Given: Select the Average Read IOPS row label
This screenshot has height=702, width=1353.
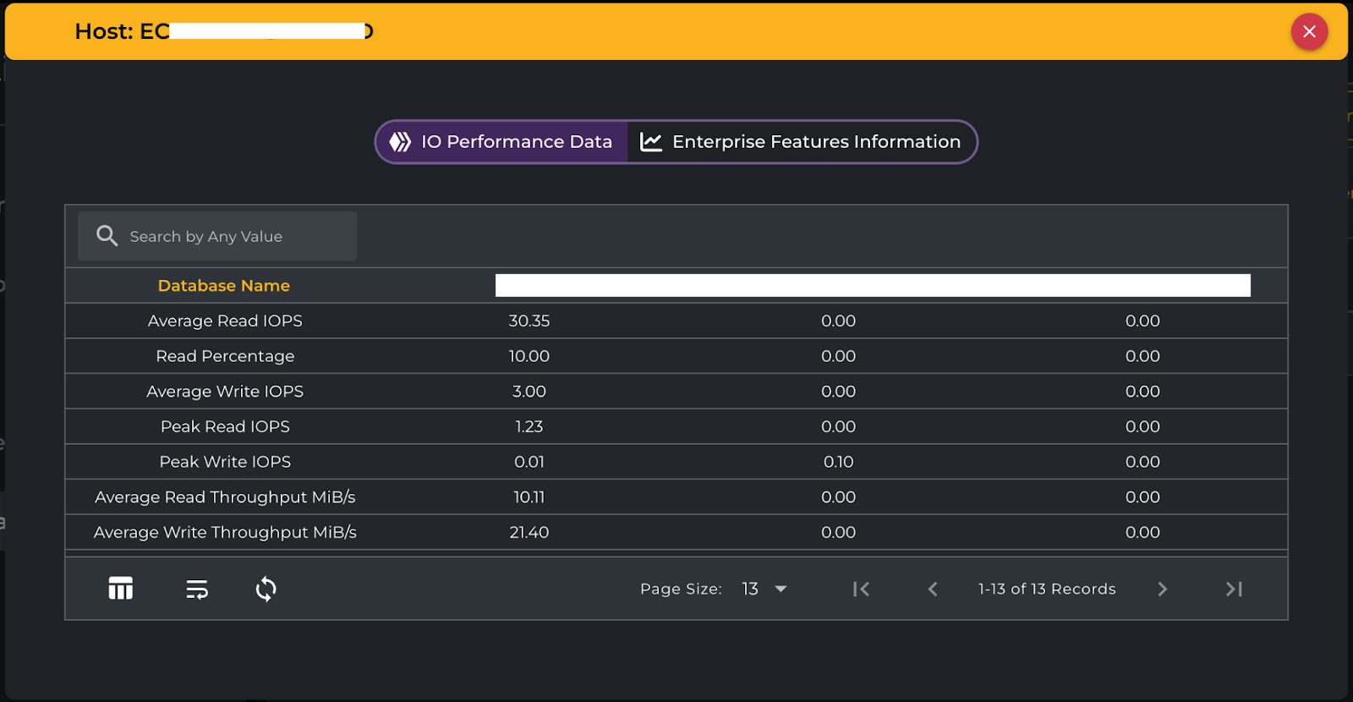Looking at the screenshot, I should pyautogui.click(x=225, y=321).
